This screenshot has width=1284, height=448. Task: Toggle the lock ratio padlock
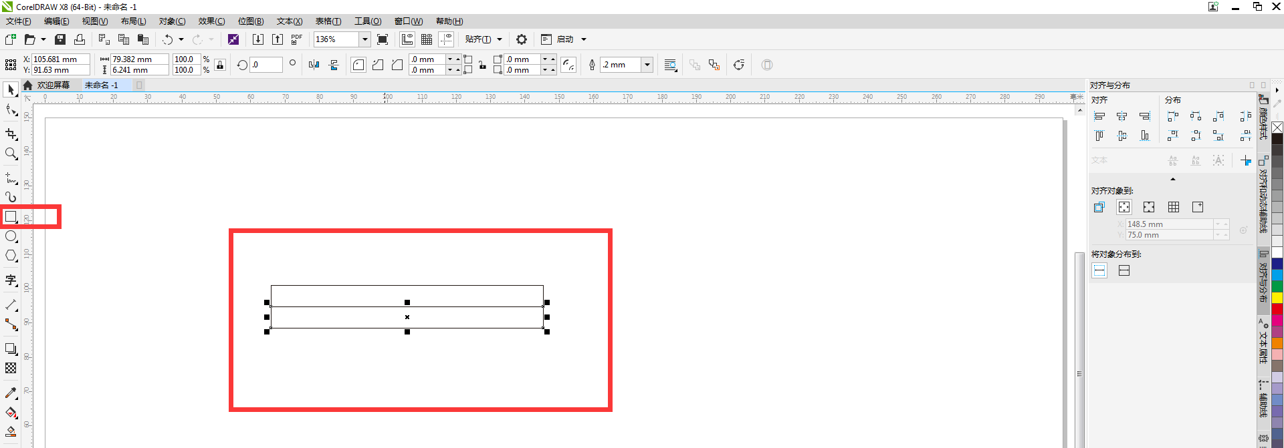(x=220, y=65)
